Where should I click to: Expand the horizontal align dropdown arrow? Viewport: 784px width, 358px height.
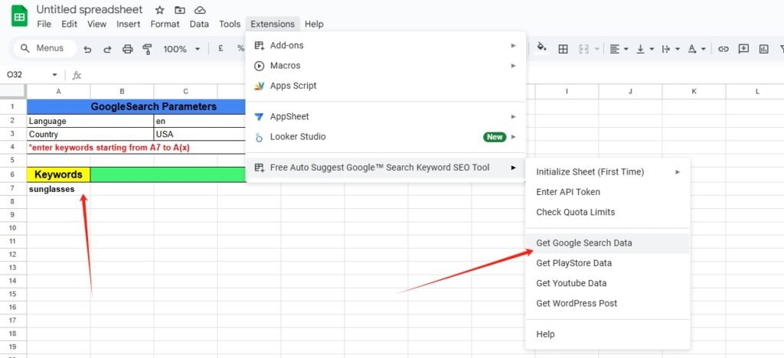(x=626, y=49)
